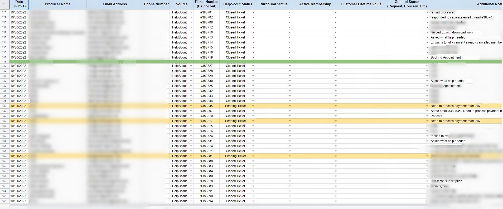Select row 157 by its row number
The height and width of the screenshot is (209, 503).
coord(4,156)
